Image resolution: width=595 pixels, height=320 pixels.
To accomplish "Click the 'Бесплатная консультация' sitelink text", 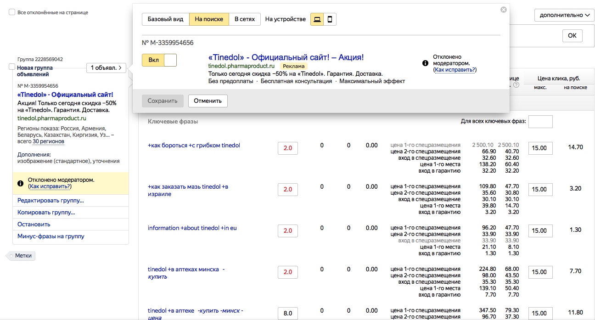I will pyautogui.click(x=297, y=81).
